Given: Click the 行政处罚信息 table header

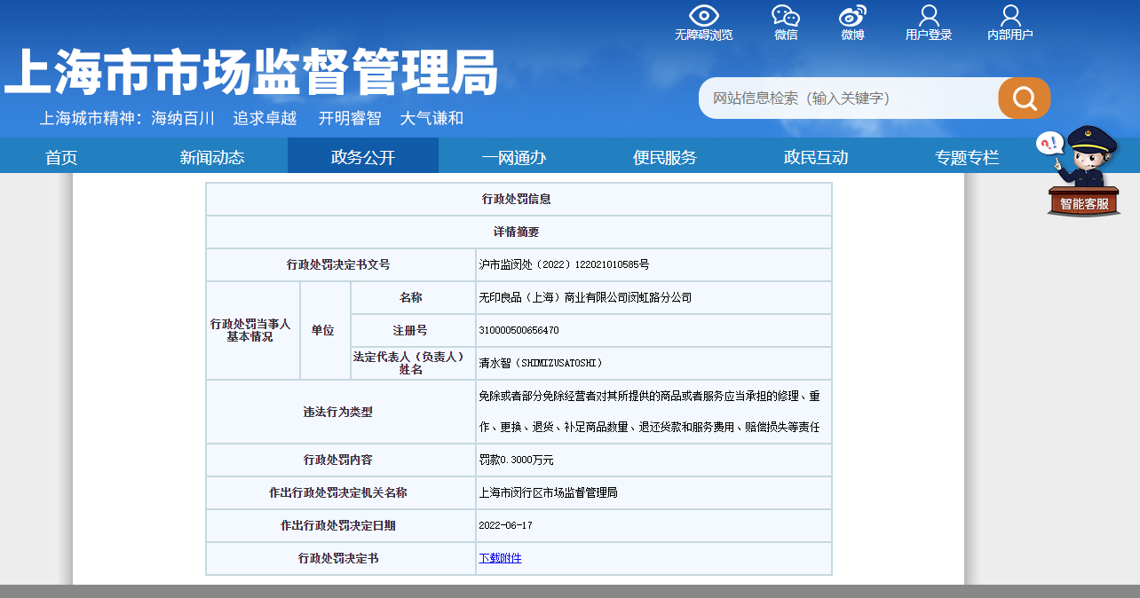Looking at the screenshot, I should pos(519,199).
